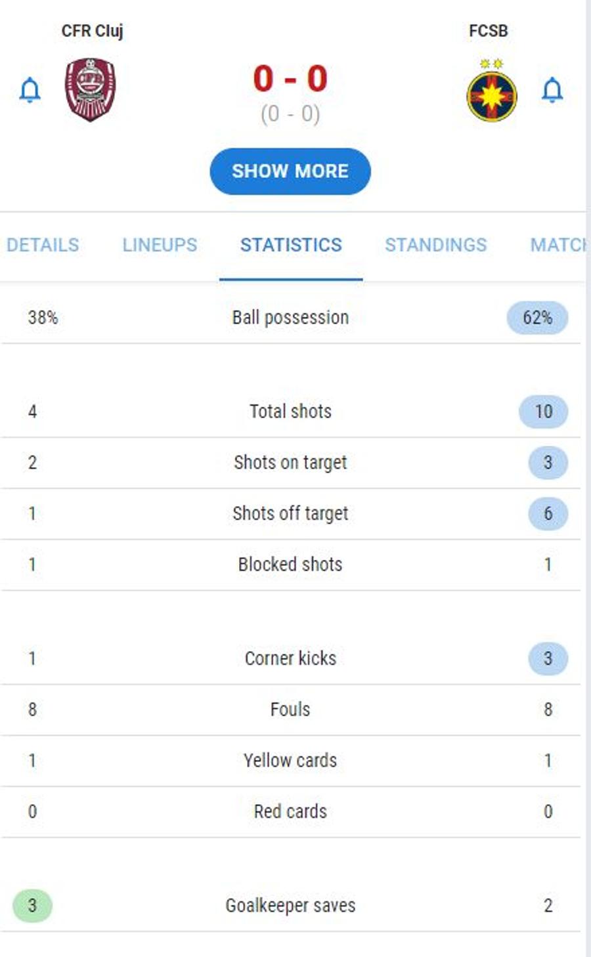Click the 6 shots off target badge
The height and width of the screenshot is (957, 591).
coord(548,513)
